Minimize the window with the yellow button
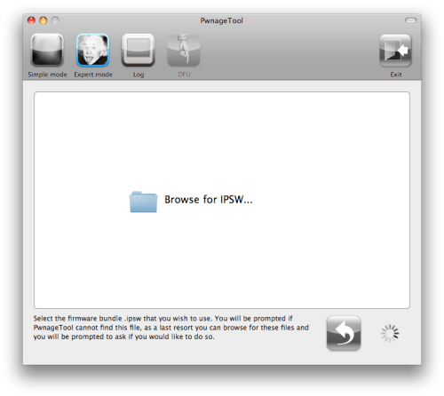 click(44, 20)
